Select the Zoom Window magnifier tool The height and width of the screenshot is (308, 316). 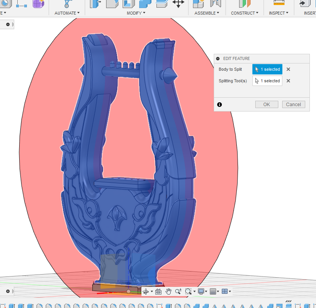pyautogui.click(x=188, y=291)
